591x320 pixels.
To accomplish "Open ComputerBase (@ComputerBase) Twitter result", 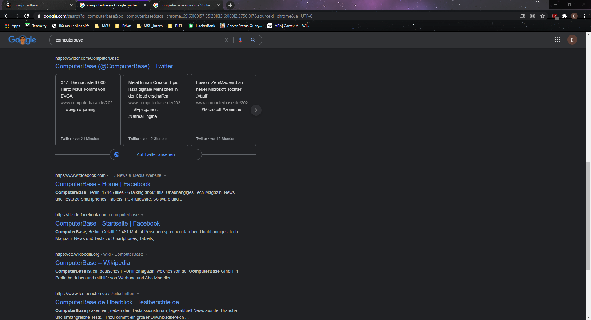I will coord(114,66).
